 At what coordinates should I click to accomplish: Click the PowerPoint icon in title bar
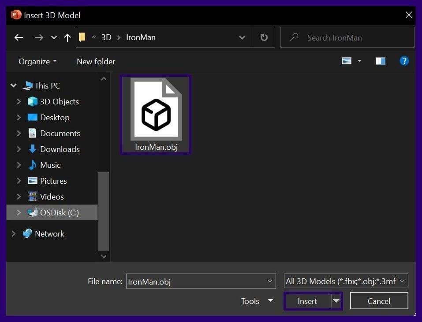coord(16,15)
